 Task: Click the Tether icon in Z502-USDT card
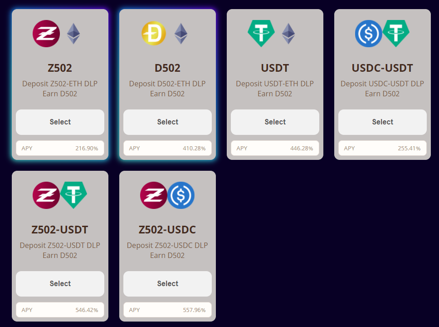[x=73, y=195]
